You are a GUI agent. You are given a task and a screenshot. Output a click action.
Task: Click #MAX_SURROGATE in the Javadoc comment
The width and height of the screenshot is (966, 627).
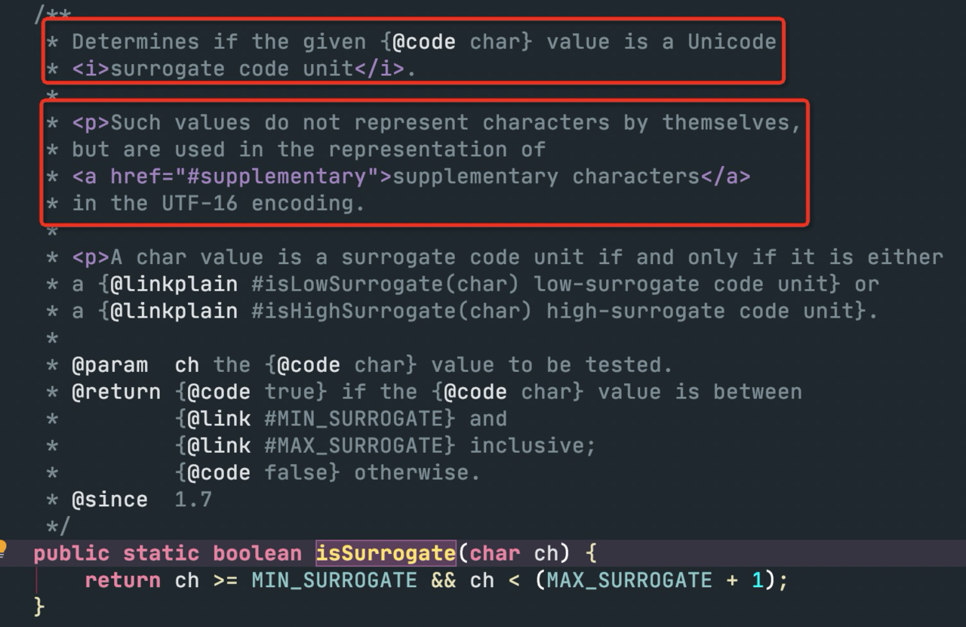[360, 445]
